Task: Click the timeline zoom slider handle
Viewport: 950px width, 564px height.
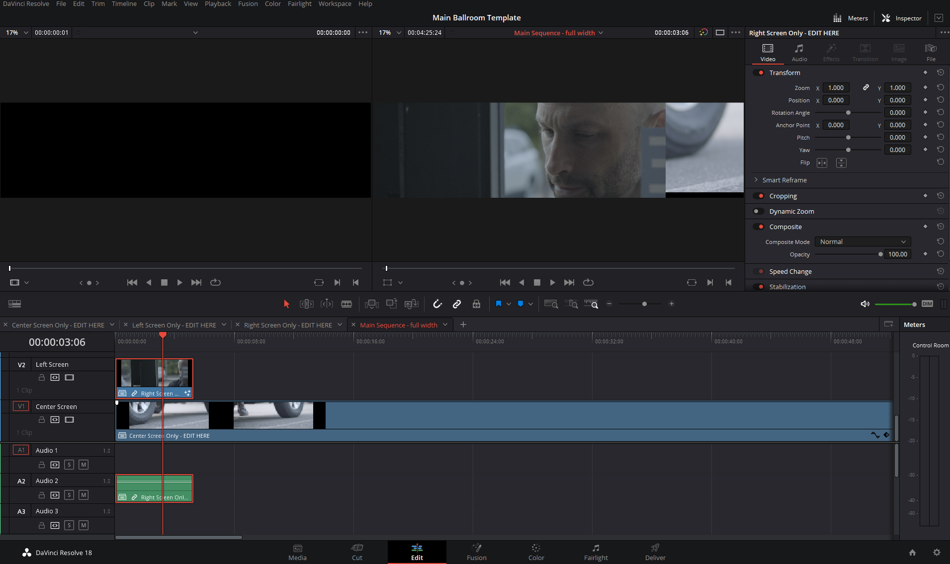Action: [644, 304]
